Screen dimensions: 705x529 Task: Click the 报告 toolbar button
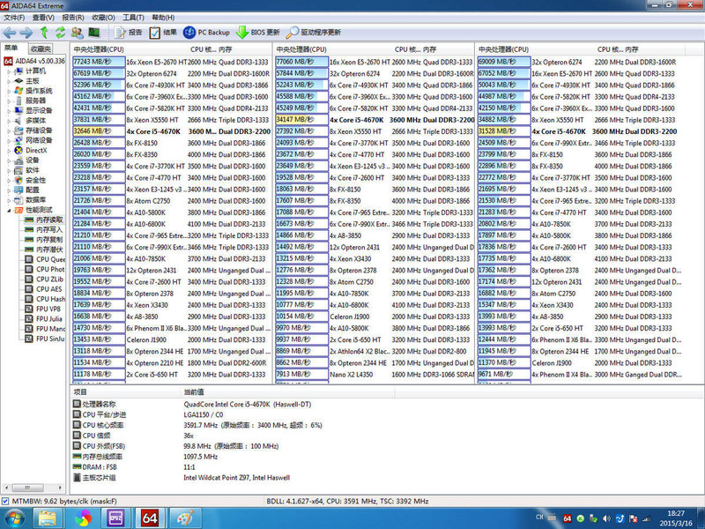pyautogui.click(x=130, y=33)
